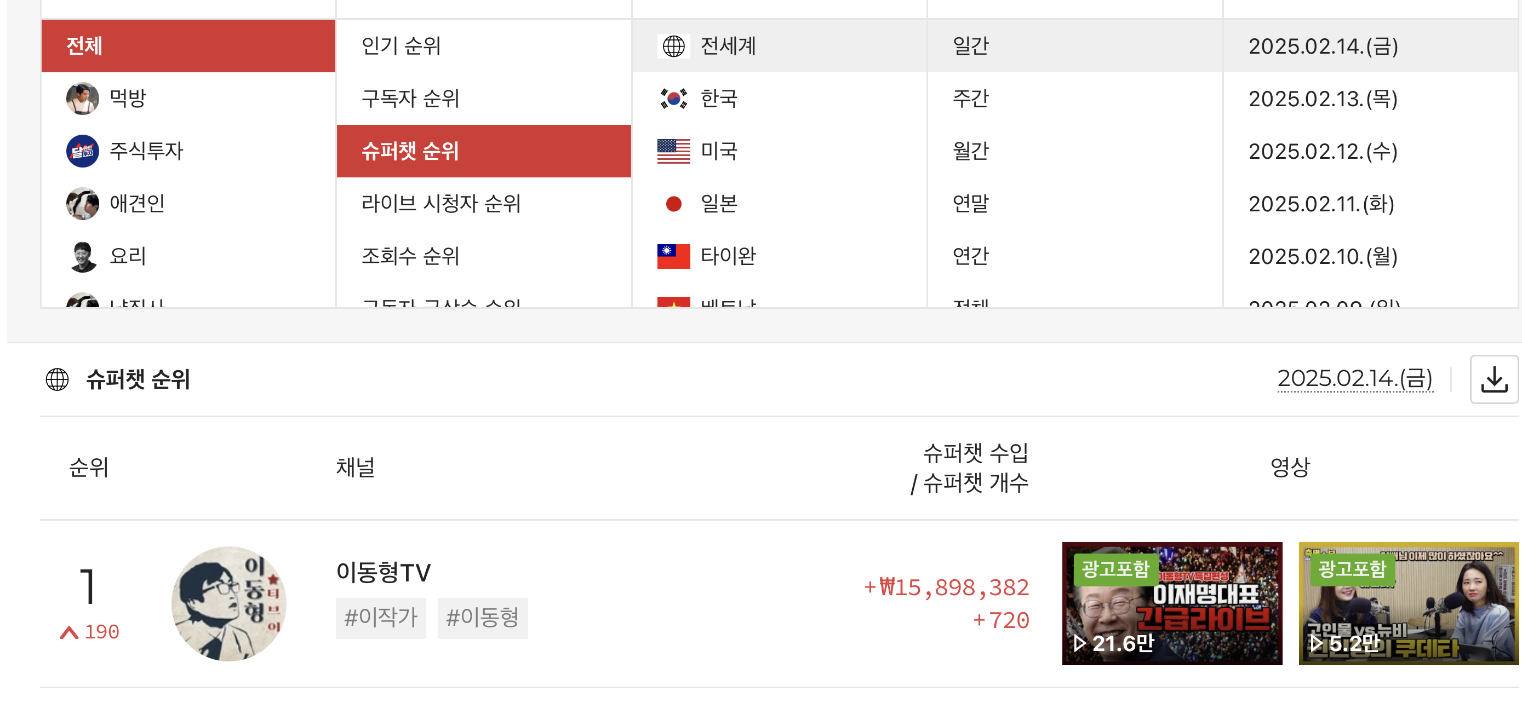This screenshot has width=1522, height=703.
Task: Pick the 요리 category avatar icon
Action: pyautogui.click(x=83, y=256)
